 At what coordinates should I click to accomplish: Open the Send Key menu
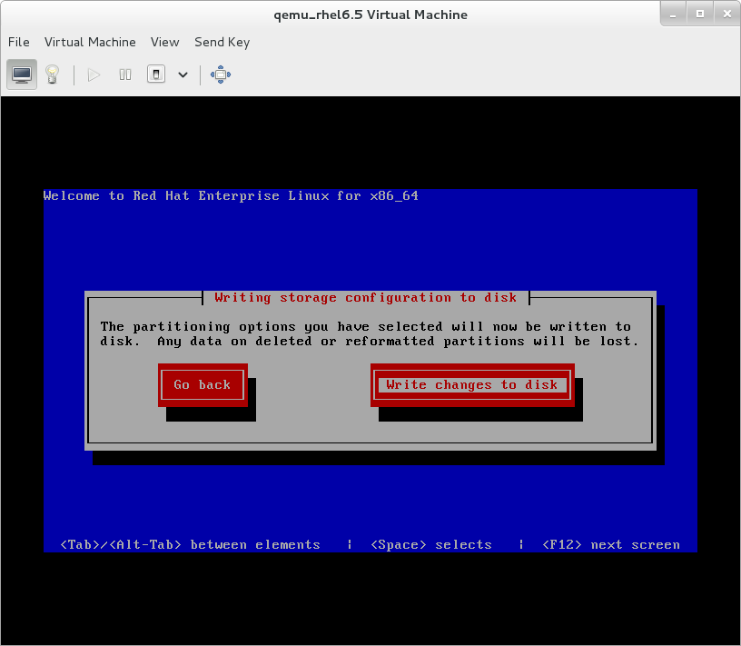coord(222,42)
